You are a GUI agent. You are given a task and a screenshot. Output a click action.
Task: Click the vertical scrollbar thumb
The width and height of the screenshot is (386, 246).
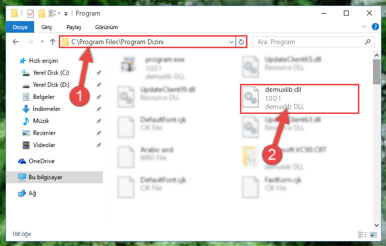[x=376, y=72]
